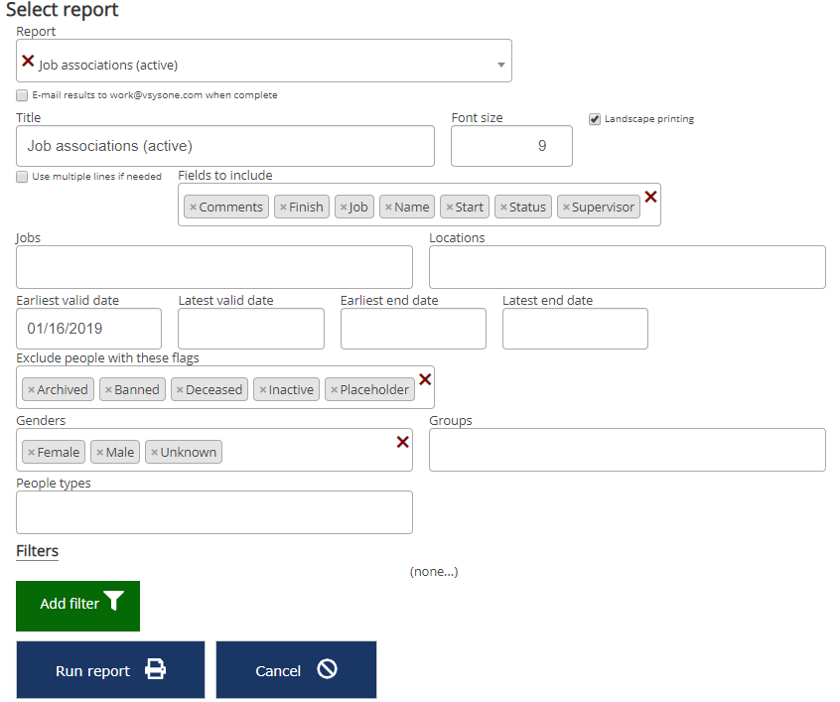The height and width of the screenshot is (702, 840).
Task: Open the Report dropdown arrow
Action: tap(500, 66)
